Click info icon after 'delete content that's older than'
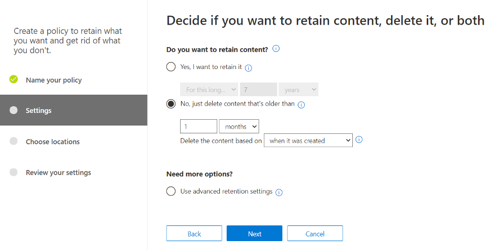 (301, 105)
